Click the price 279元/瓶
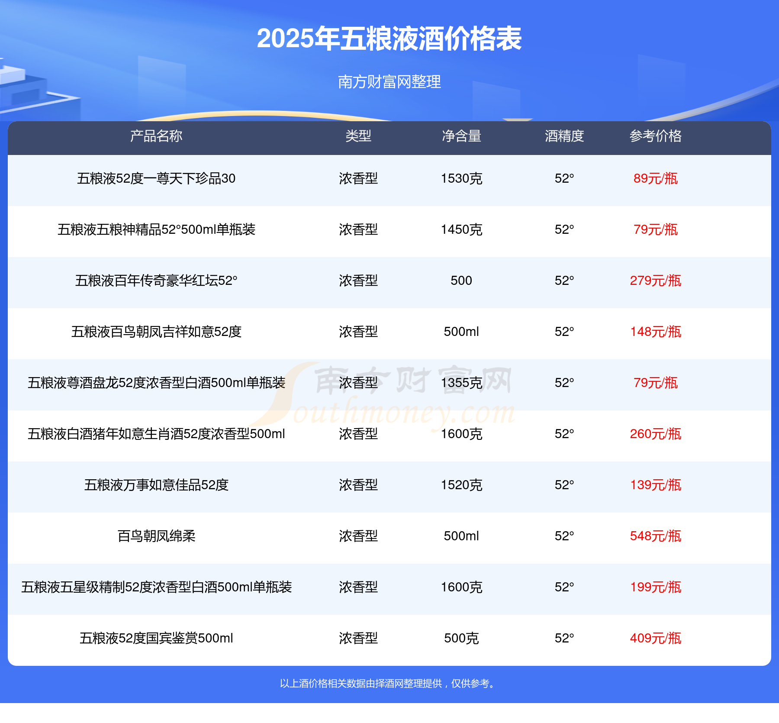Screen dimensions: 779x723 pos(656,281)
